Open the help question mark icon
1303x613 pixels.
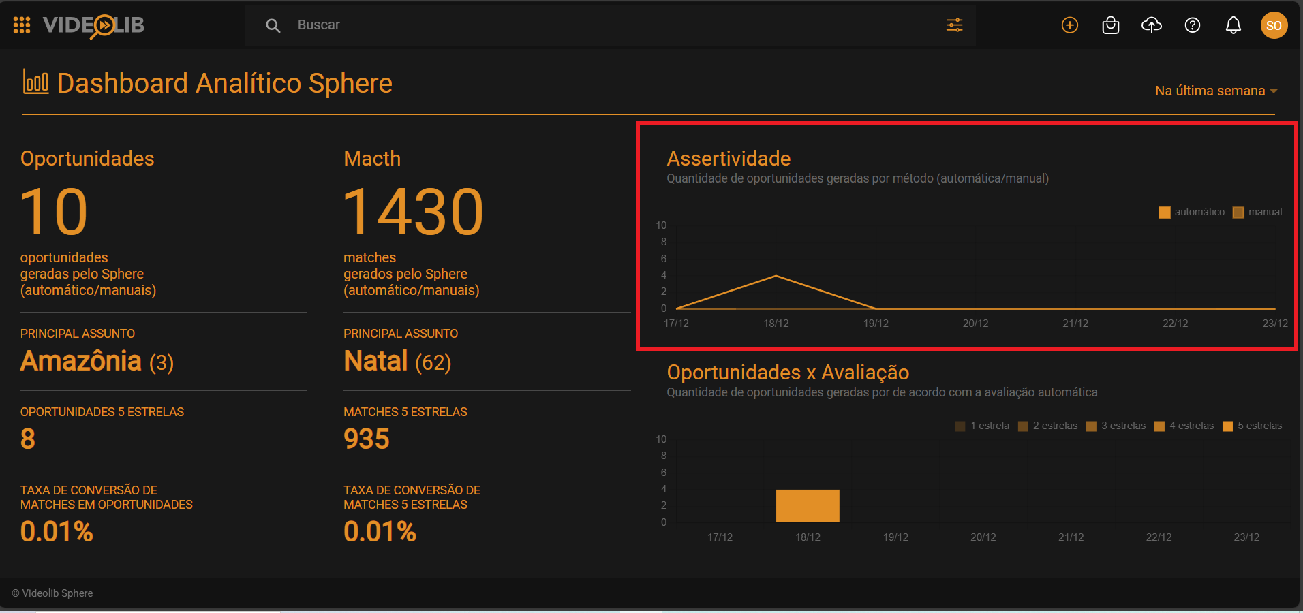click(1193, 25)
